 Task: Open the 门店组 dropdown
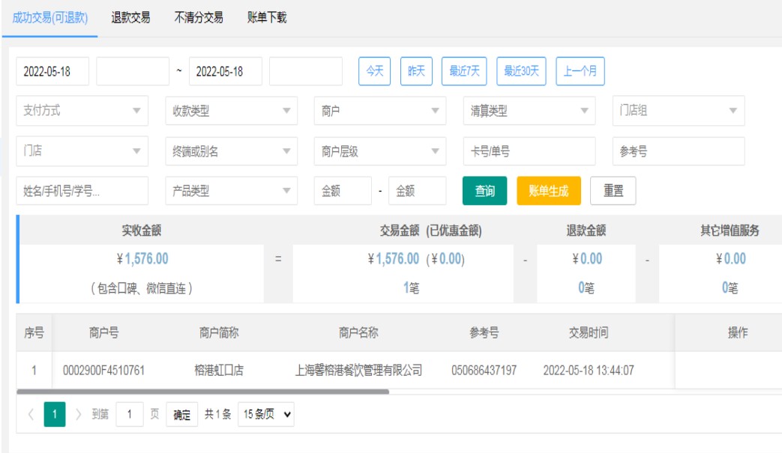(678, 111)
